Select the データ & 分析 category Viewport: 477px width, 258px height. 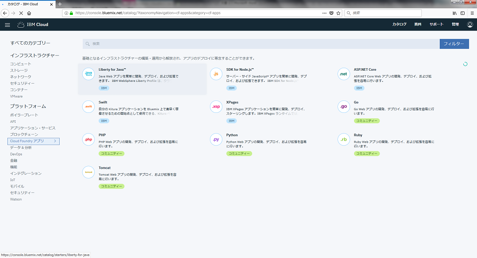[x=21, y=147]
